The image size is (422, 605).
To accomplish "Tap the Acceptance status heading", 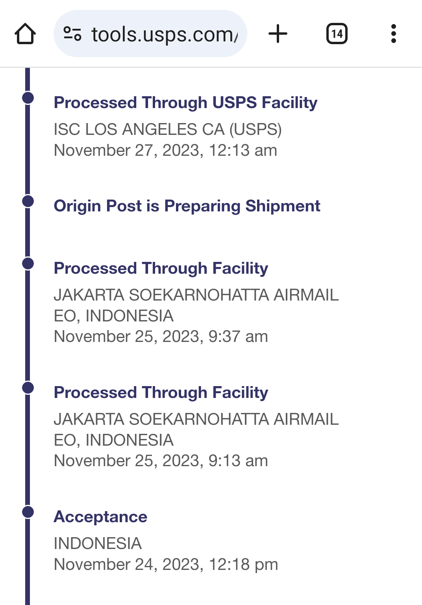I will click(100, 517).
